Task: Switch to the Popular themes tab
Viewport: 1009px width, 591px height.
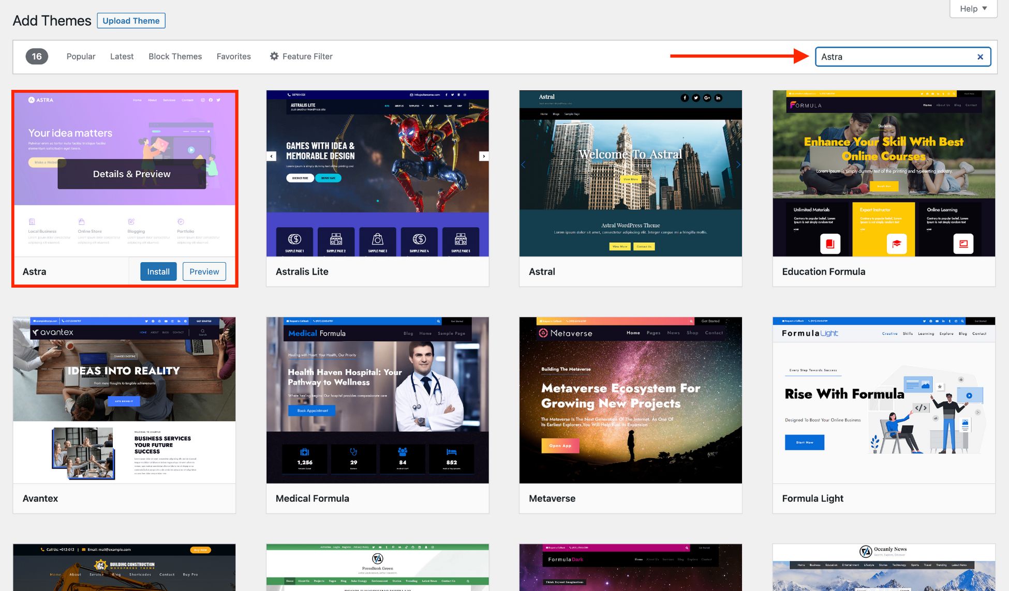Action: [x=81, y=56]
